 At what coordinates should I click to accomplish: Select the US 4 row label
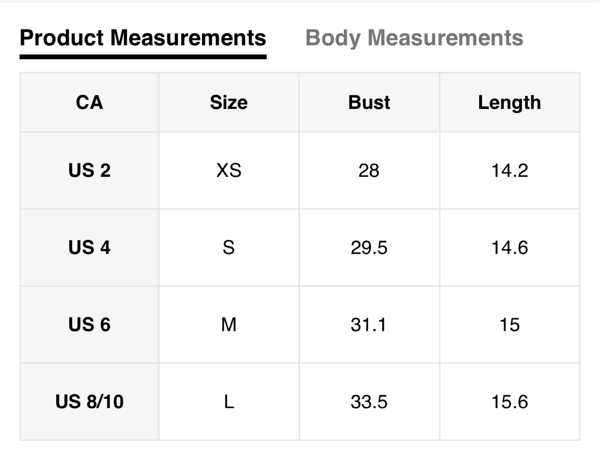pyautogui.click(x=89, y=248)
